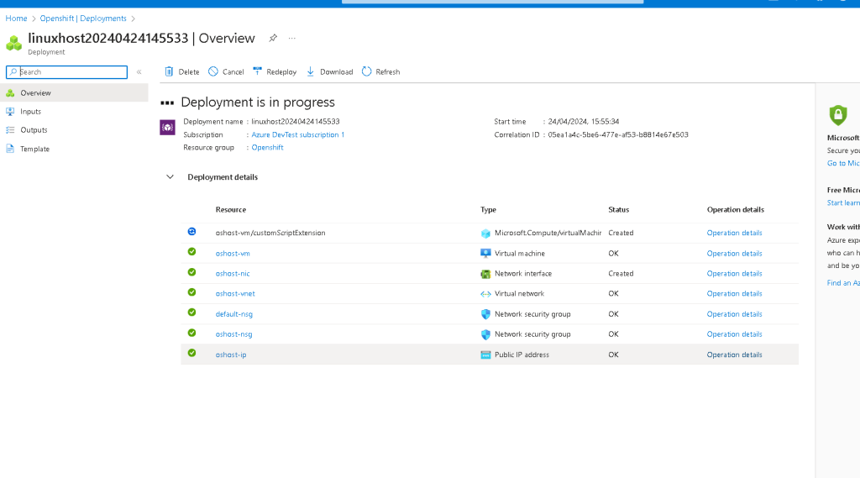
Task: Click the Download arrow icon
Action: pos(311,71)
